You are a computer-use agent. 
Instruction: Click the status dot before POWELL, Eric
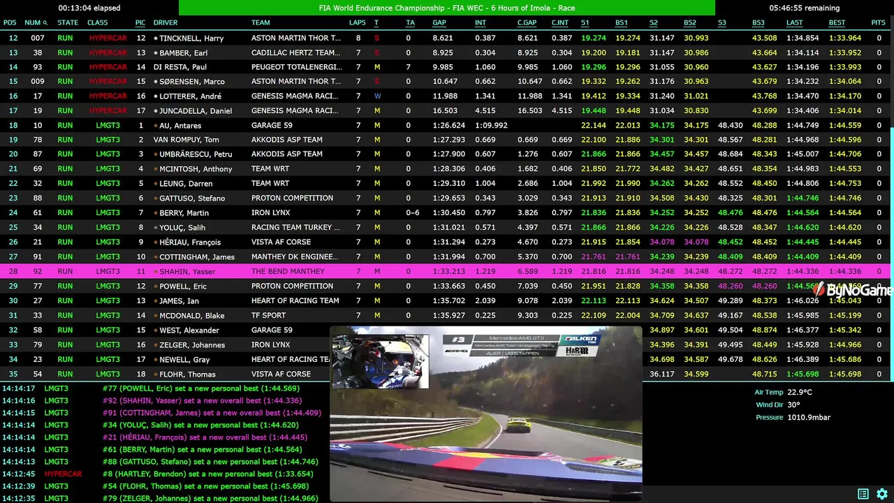tap(156, 286)
